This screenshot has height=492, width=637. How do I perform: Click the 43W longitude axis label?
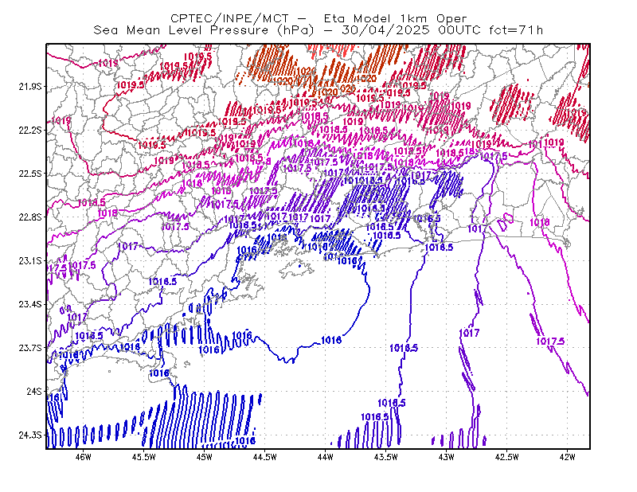tap(447, 457)
